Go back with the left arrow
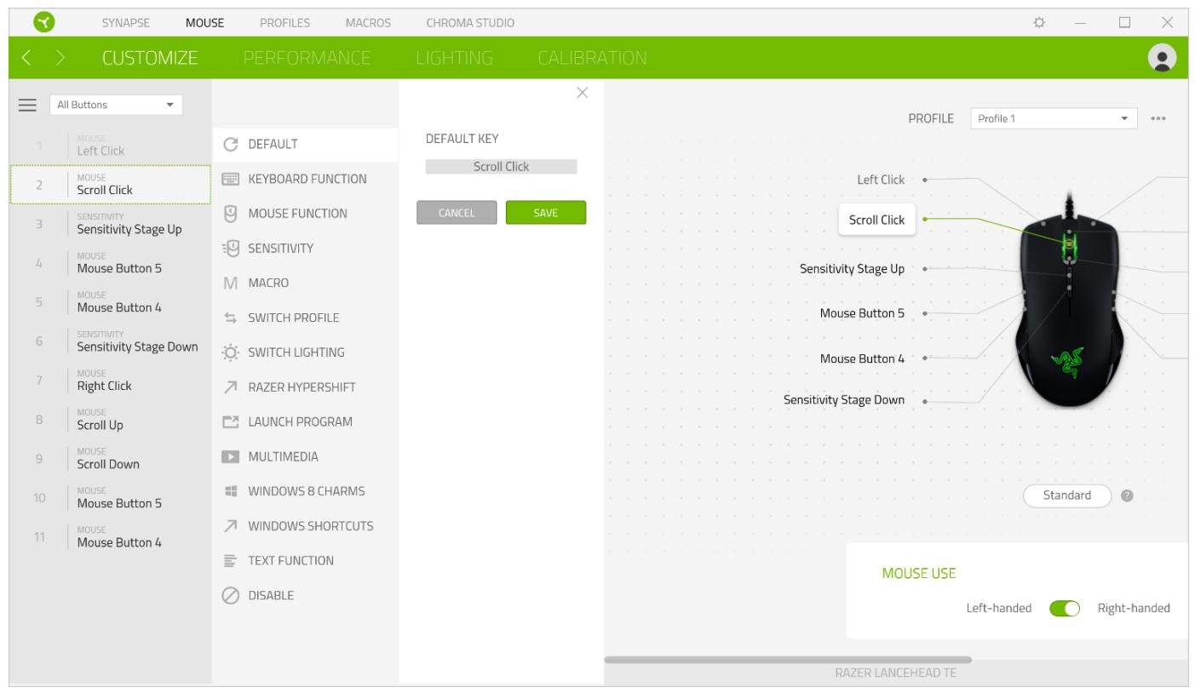 pyautogui.click(x=26, y=59)
